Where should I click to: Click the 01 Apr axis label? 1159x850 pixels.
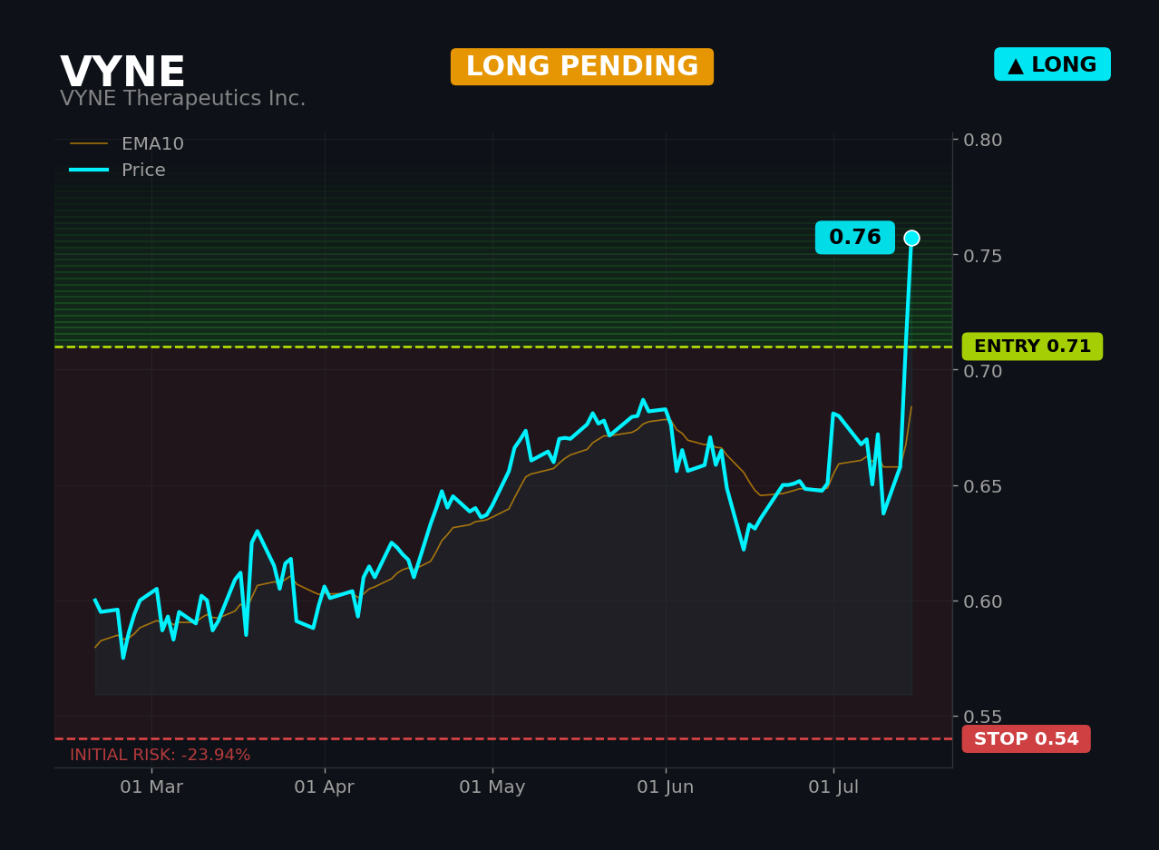324,787
